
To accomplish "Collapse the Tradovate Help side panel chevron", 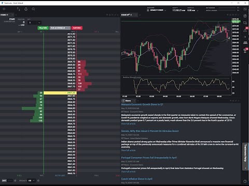I will [245, 168].
